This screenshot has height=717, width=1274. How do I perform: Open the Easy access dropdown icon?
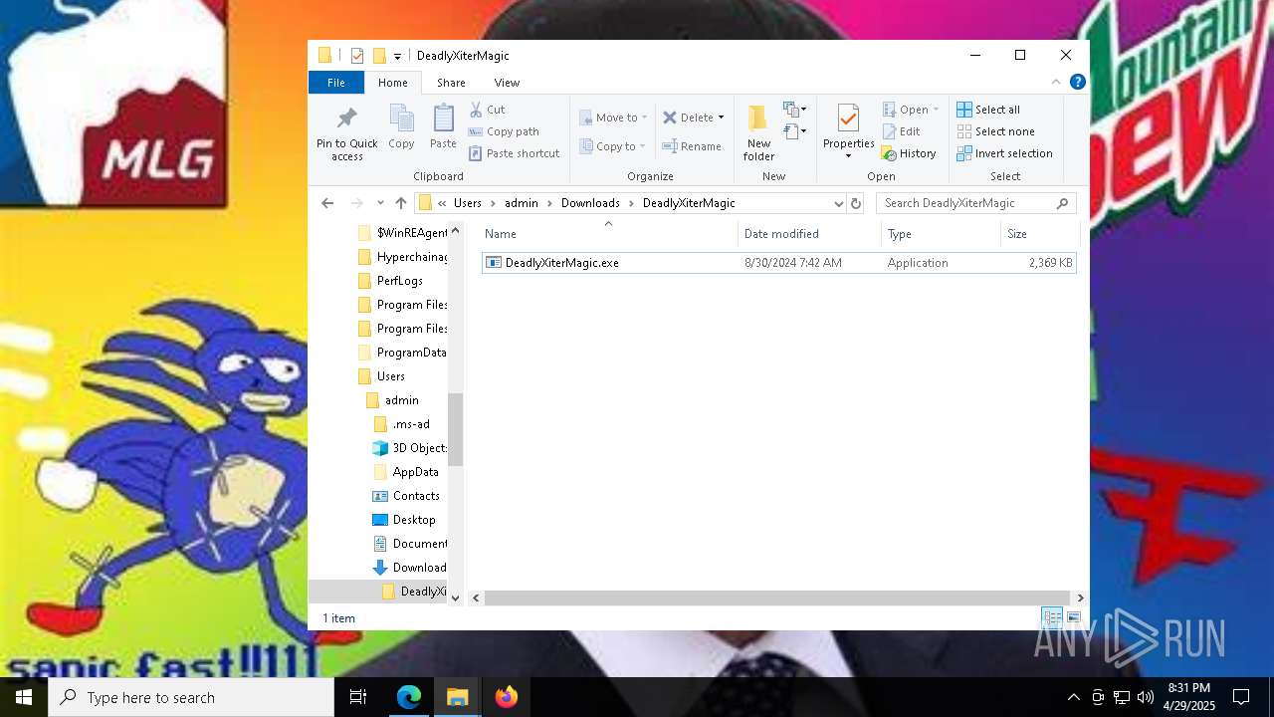795,130
